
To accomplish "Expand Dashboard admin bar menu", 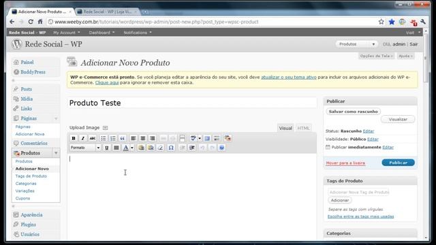I will pos(102,33).
